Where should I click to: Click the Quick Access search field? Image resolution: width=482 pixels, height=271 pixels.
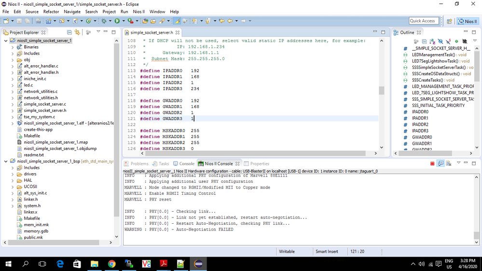click(423, 21)
